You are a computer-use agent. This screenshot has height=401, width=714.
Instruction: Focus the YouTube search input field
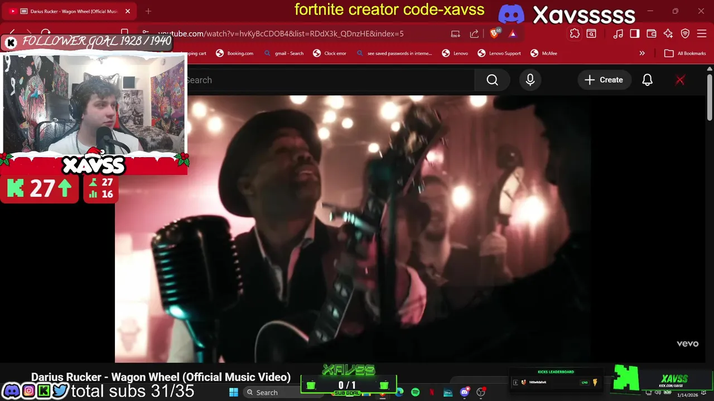[329, 80]
